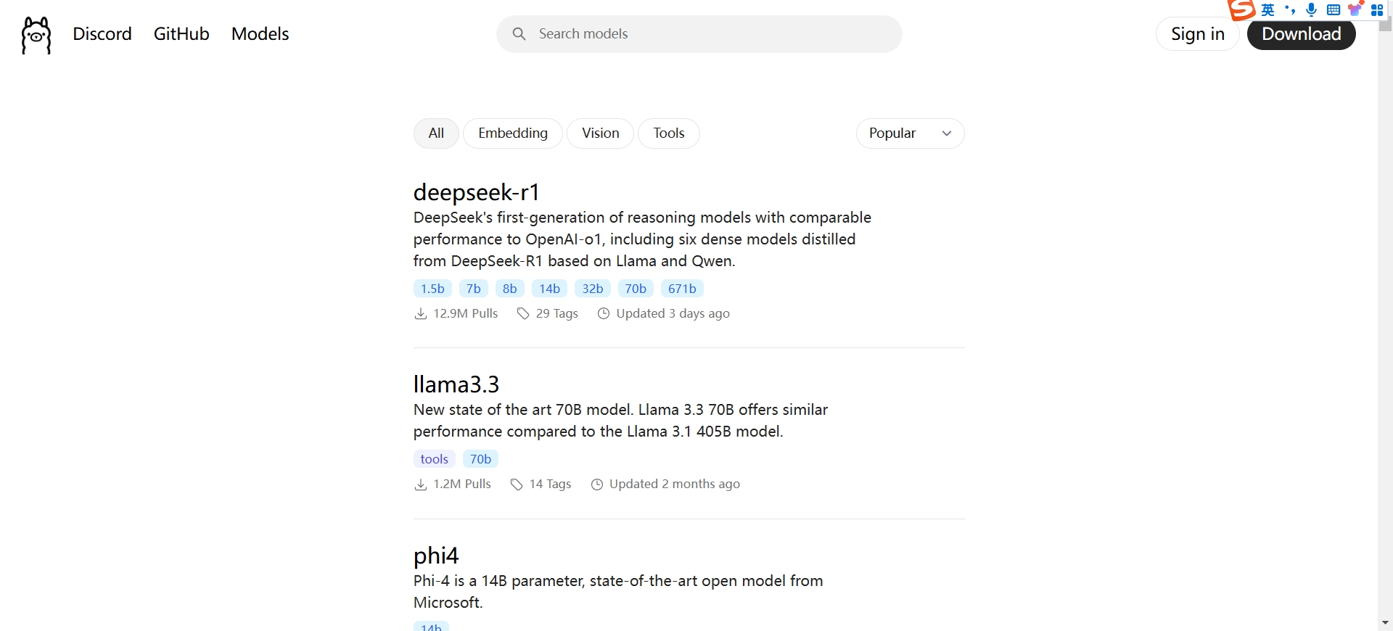The height and width of the screenshot is (631, 1393).
Task: Click the IME soft keyboard icon
Action: pos(1333,9)
